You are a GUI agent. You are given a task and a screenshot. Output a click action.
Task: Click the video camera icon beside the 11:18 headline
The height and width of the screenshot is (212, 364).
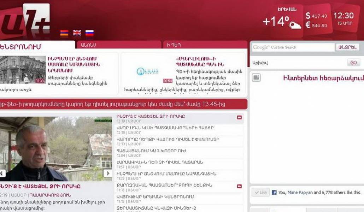pyautogui.click(x=239, y=186)
